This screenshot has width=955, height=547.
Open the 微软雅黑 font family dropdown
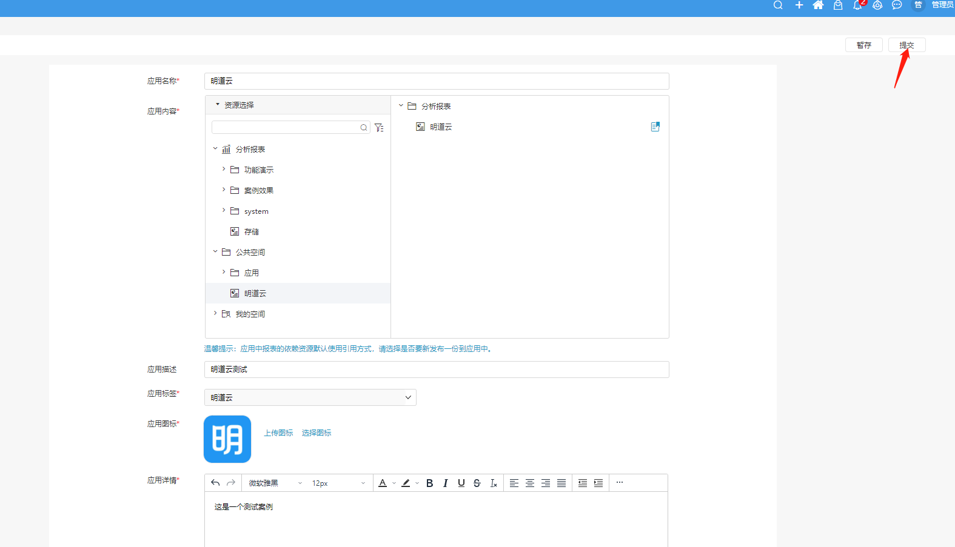click(x=275, y=483)
